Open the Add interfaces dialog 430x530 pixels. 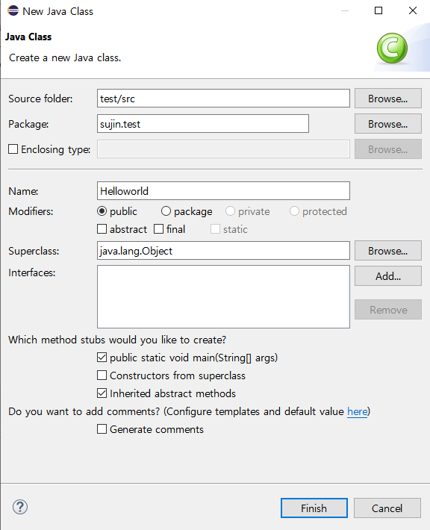[x=388, y=275]
